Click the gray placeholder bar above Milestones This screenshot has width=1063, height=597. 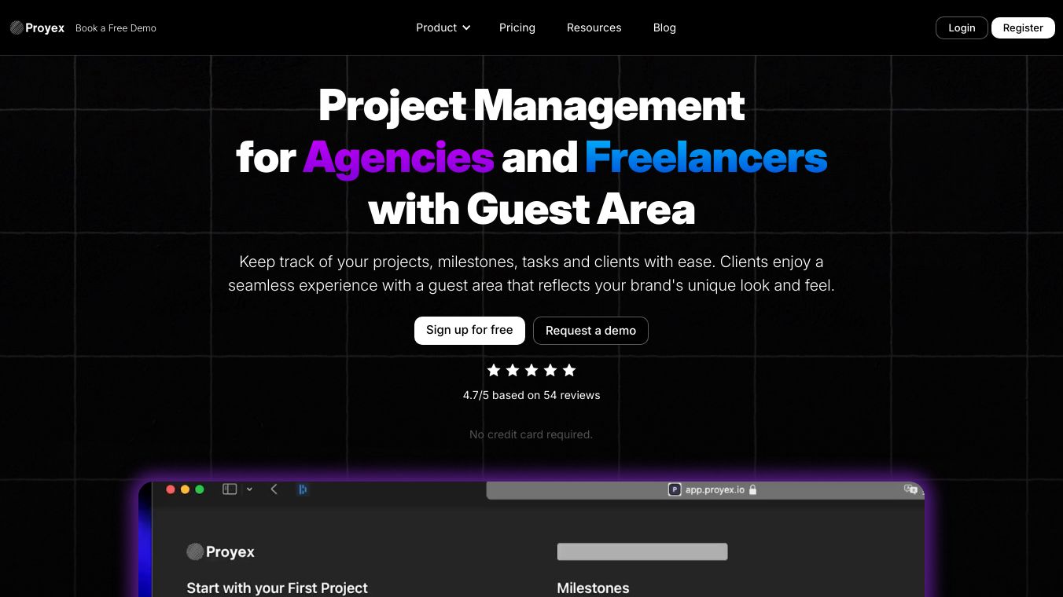point(642,551)
